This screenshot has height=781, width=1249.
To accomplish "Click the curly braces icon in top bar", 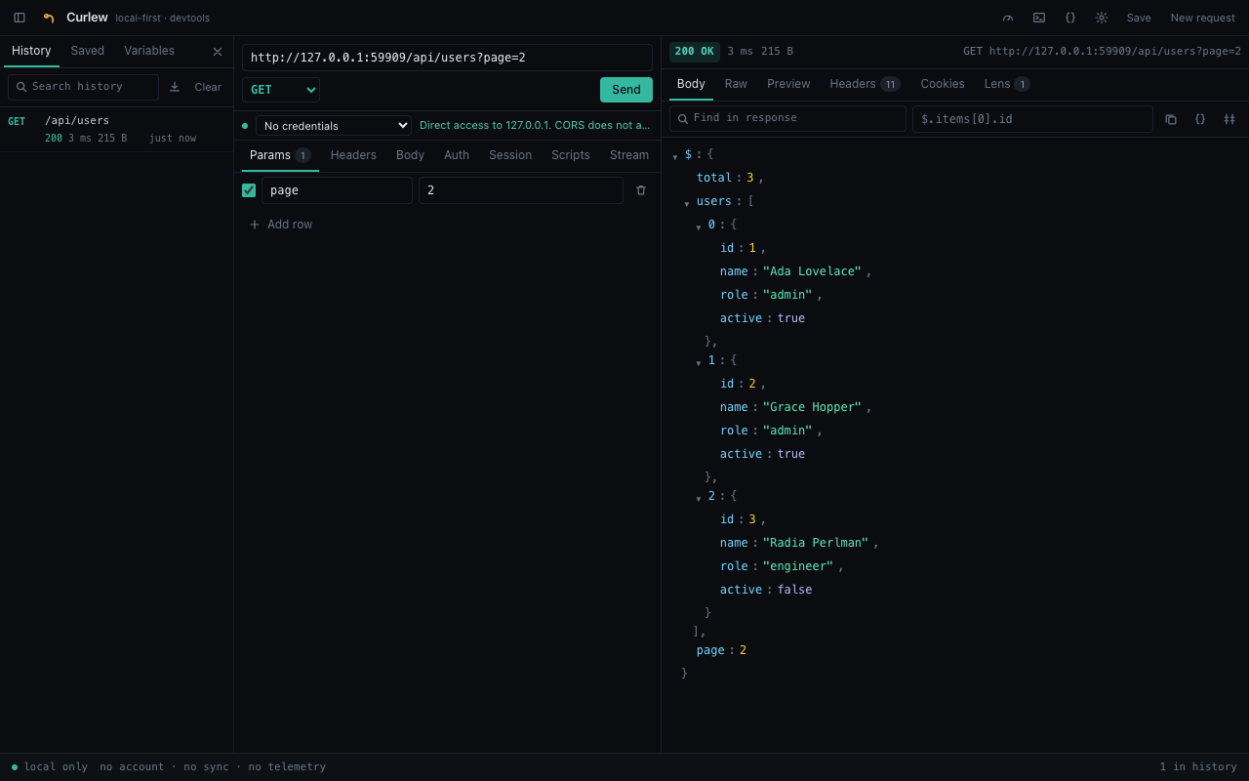I will [1070, 18].
